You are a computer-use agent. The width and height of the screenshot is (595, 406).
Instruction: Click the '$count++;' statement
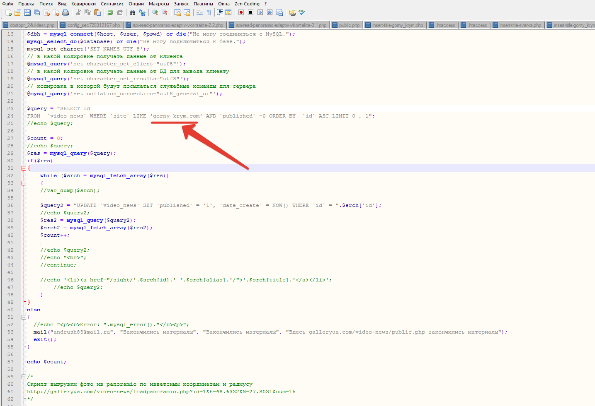(55, 235)
